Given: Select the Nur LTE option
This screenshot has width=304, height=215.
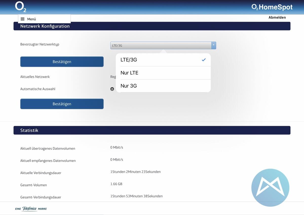Looking at the screenshot, I should pyautogui.click(x=129, y=73).
